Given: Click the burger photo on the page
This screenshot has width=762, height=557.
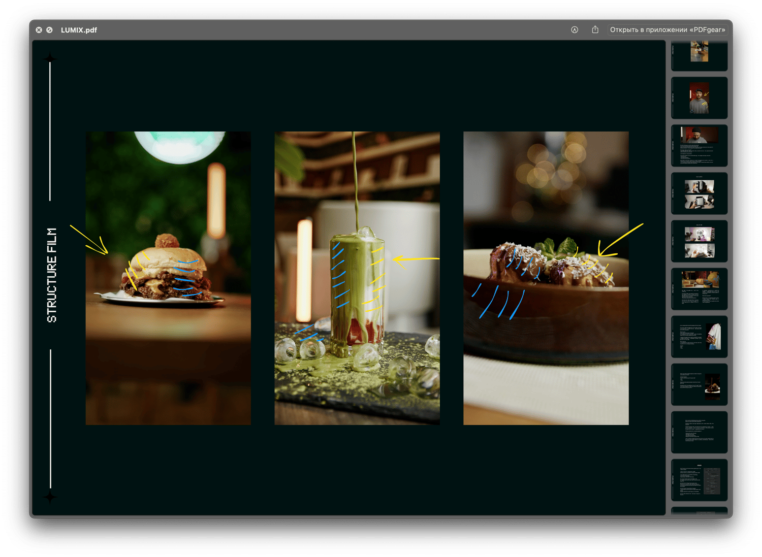Looking at the screenshot, I should 168,278.
